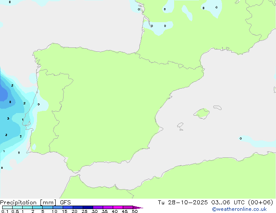Click the date 'Tu 28-10-2025'
Viewport: 276px width, 213px height.
pos(183,203)
